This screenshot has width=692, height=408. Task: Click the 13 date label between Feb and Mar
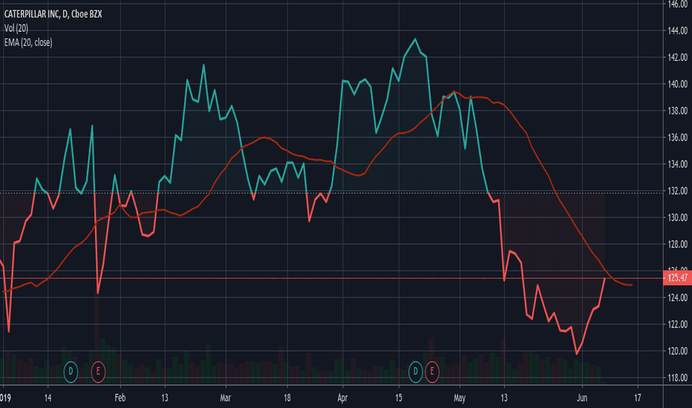coord(165,398)
